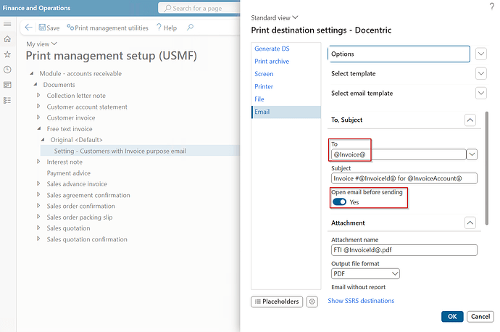Select the Screen destination
Viewport: 500px width, 332px height.
coord(264,74)
